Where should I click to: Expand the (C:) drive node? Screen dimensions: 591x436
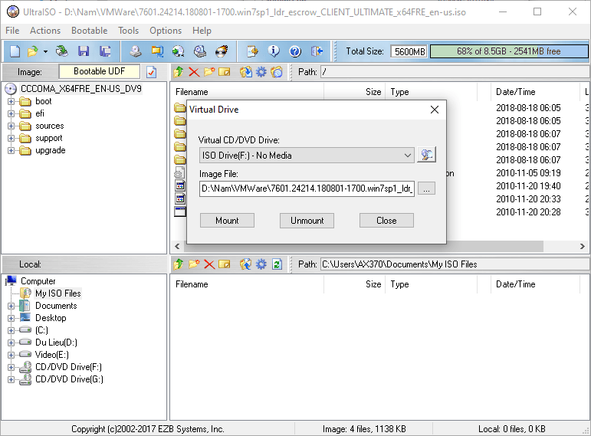(11, 330)
